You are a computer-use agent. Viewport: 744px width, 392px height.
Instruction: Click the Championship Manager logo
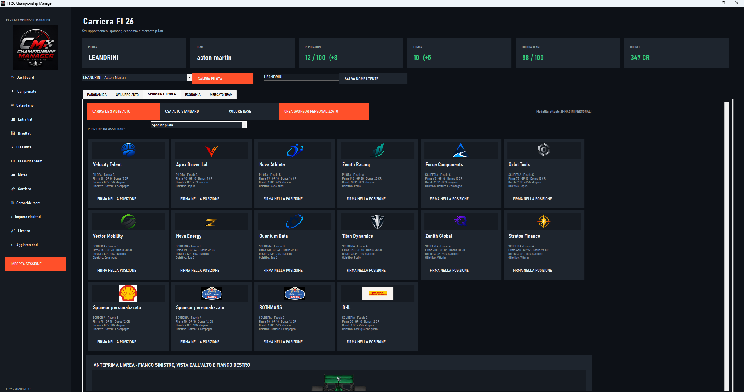[35, 48]
